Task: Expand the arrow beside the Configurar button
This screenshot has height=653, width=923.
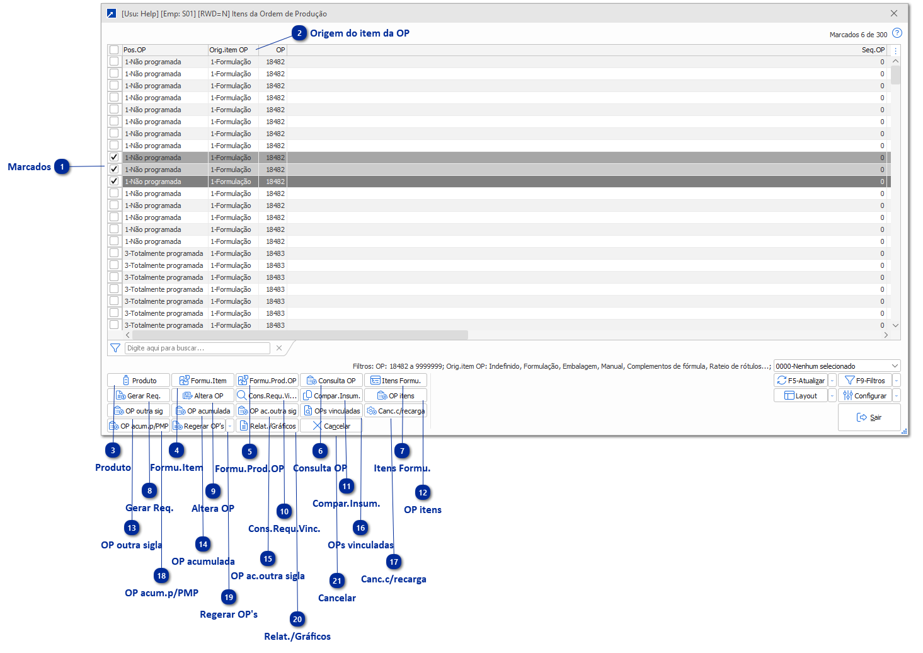Action: (897, 396)
